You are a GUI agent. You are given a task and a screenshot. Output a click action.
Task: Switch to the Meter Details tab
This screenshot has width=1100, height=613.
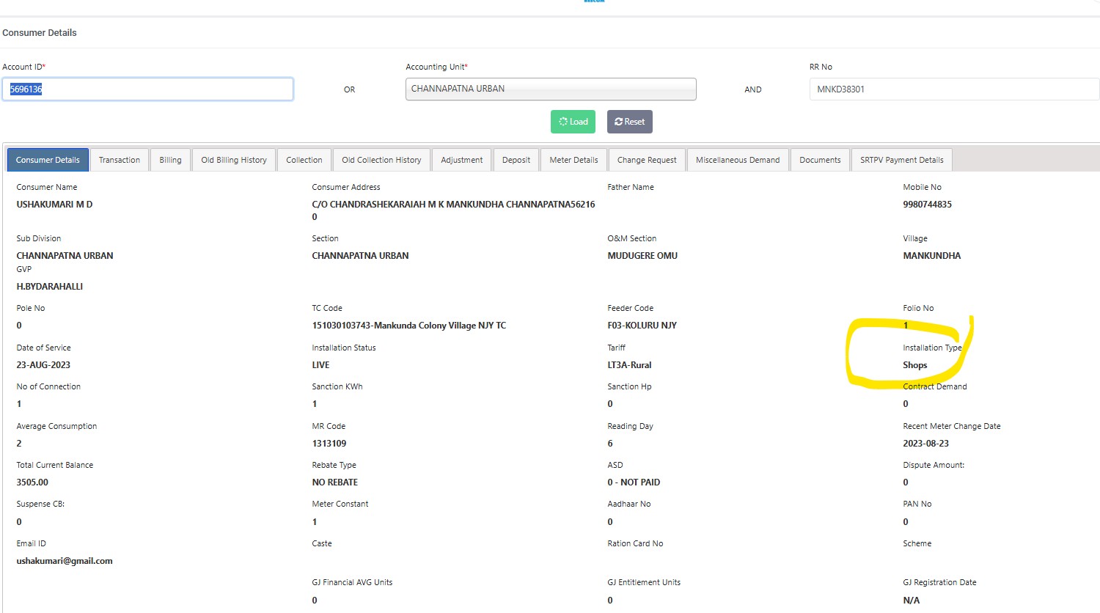pyautogui.click(x=573, y=160)
